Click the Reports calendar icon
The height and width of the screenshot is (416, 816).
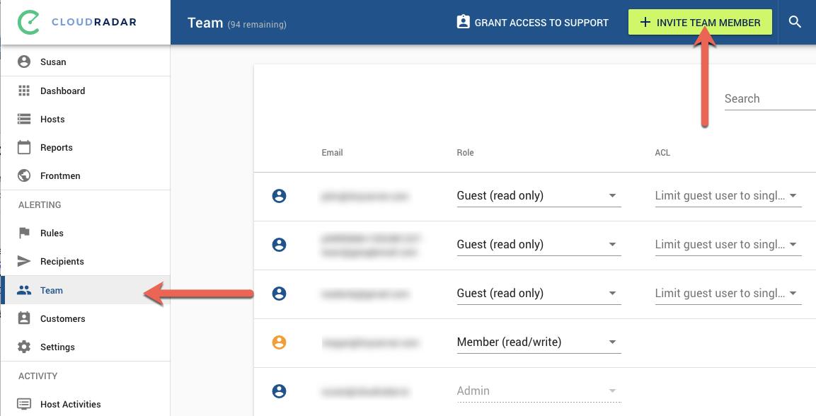tap(24, 147)
